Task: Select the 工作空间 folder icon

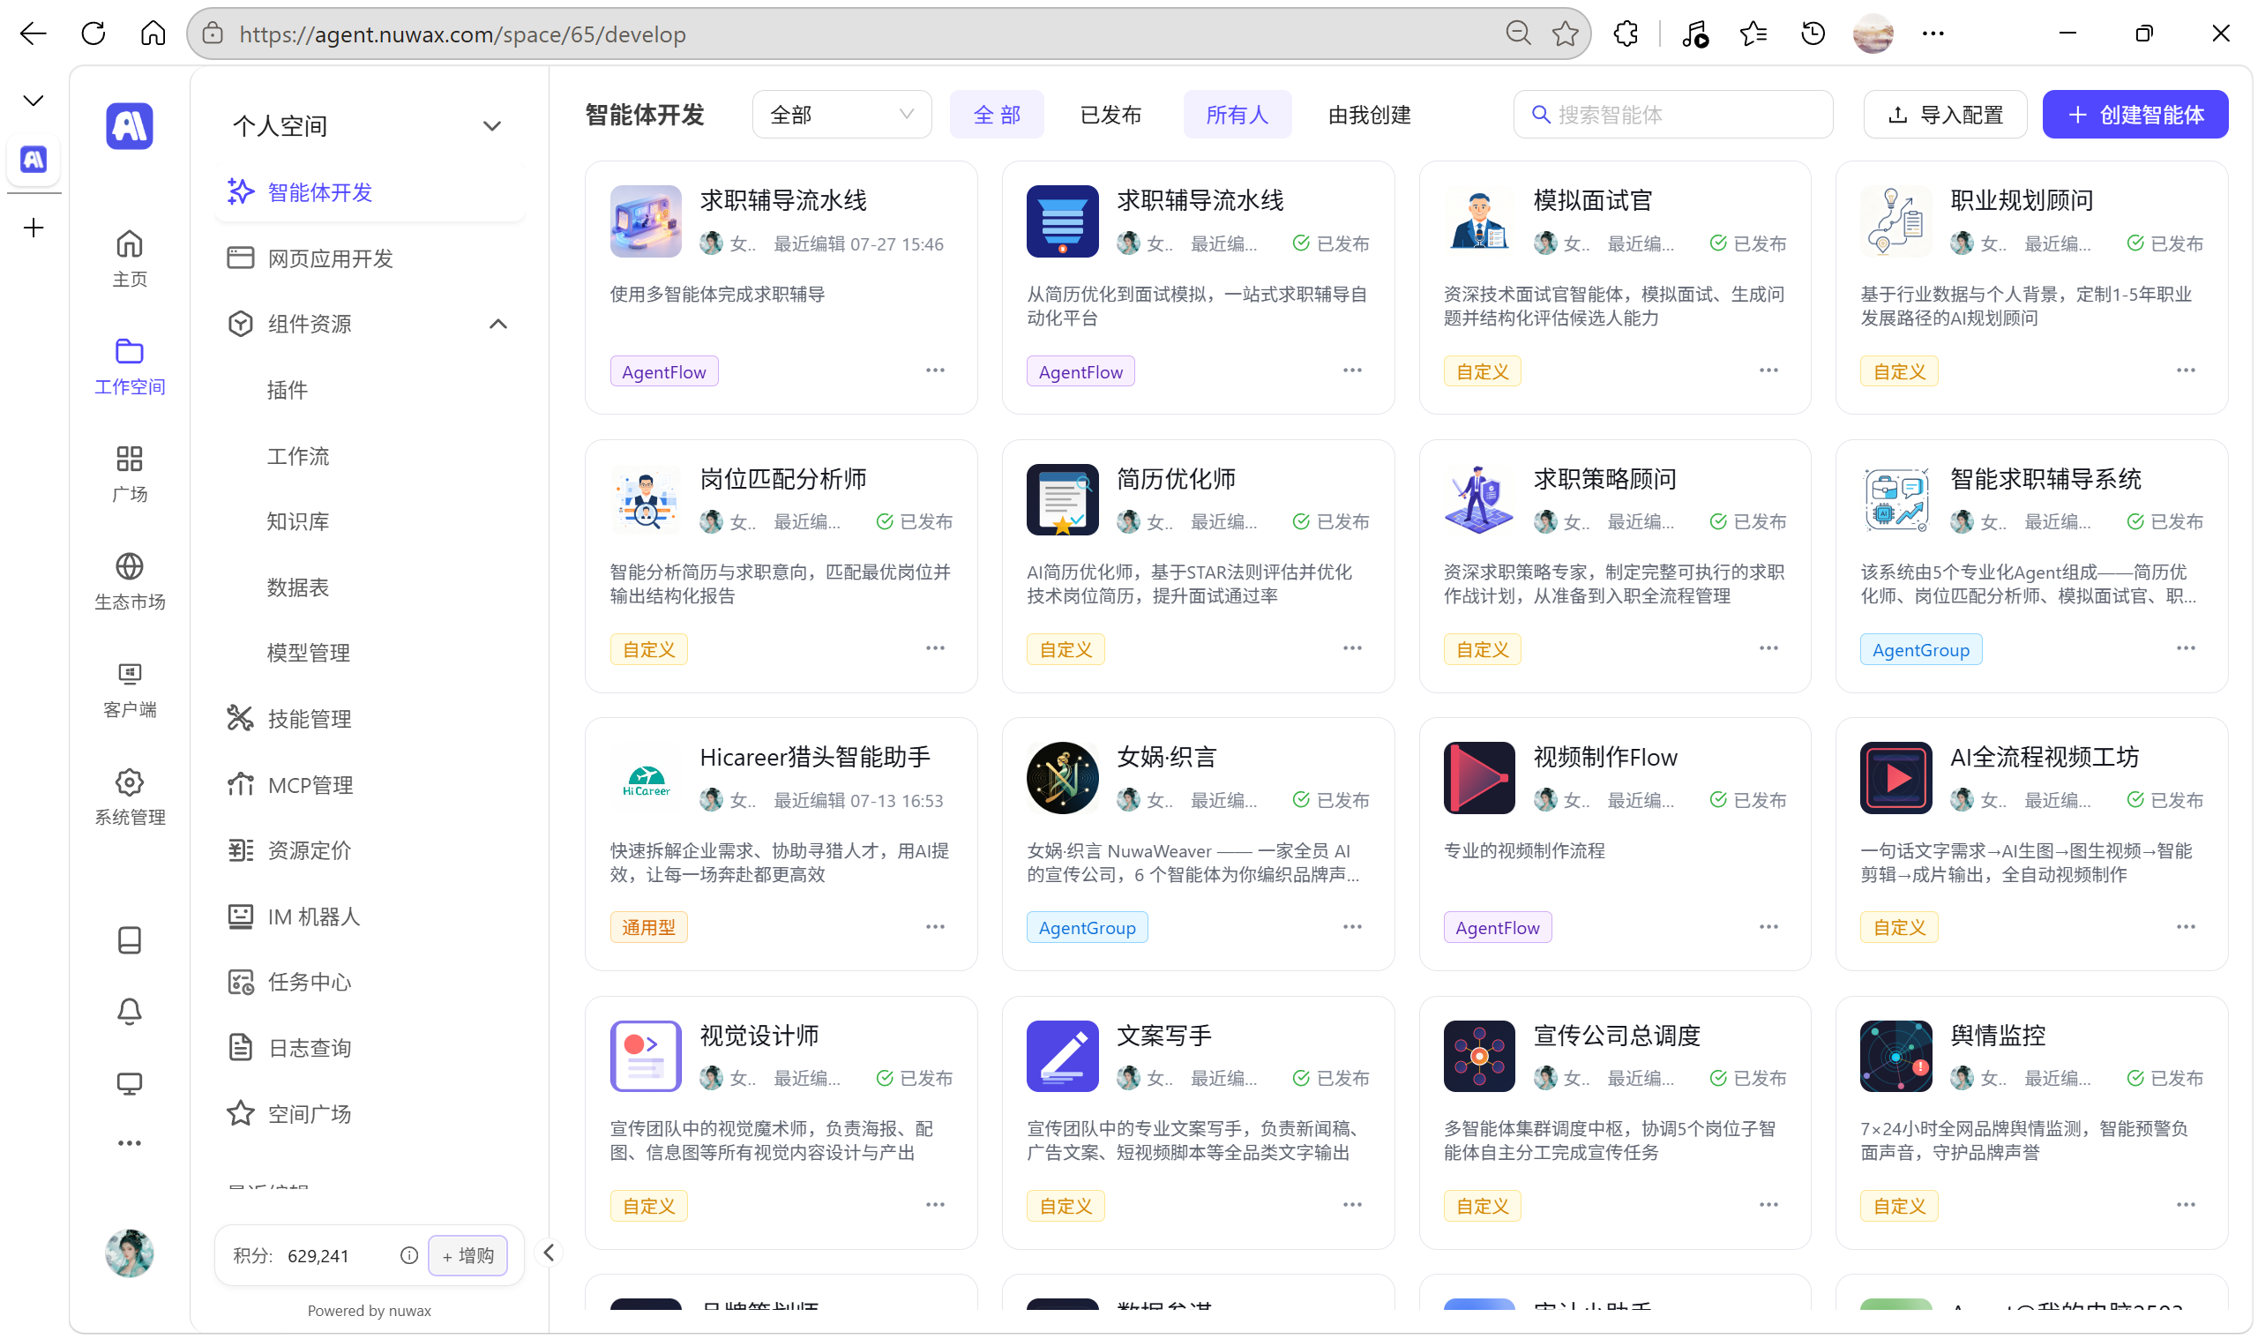Action: (129, 351)
